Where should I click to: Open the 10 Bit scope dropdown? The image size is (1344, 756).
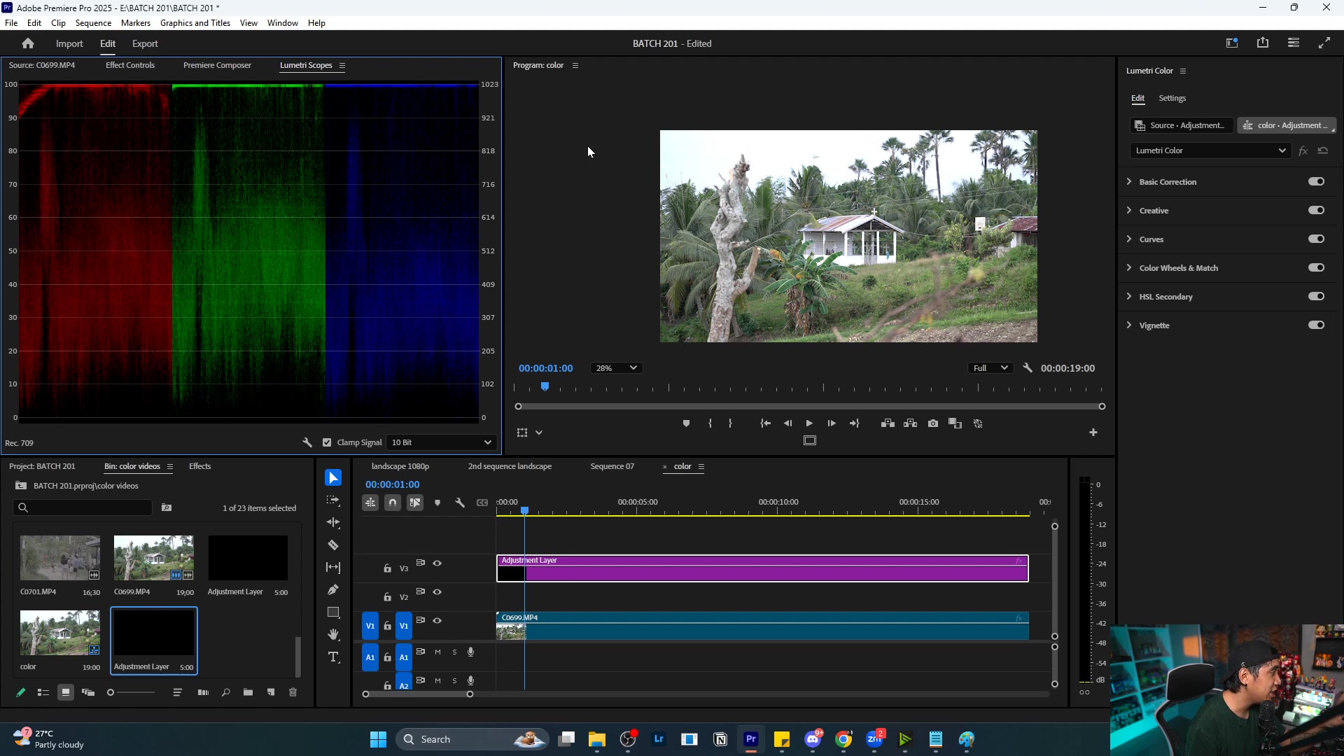(x=441, y=442)
